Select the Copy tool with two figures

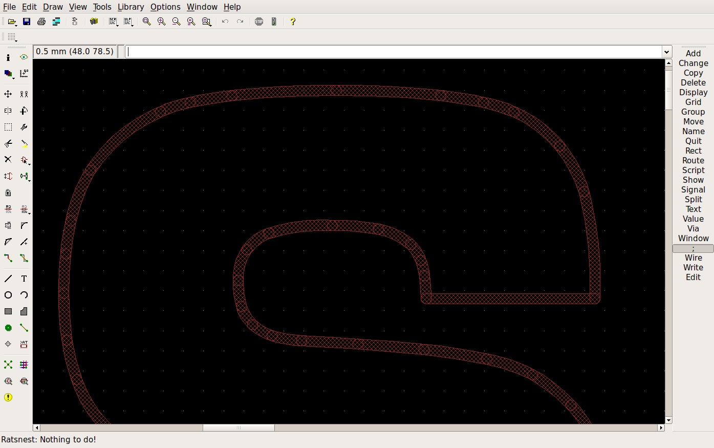coord(24,94)
